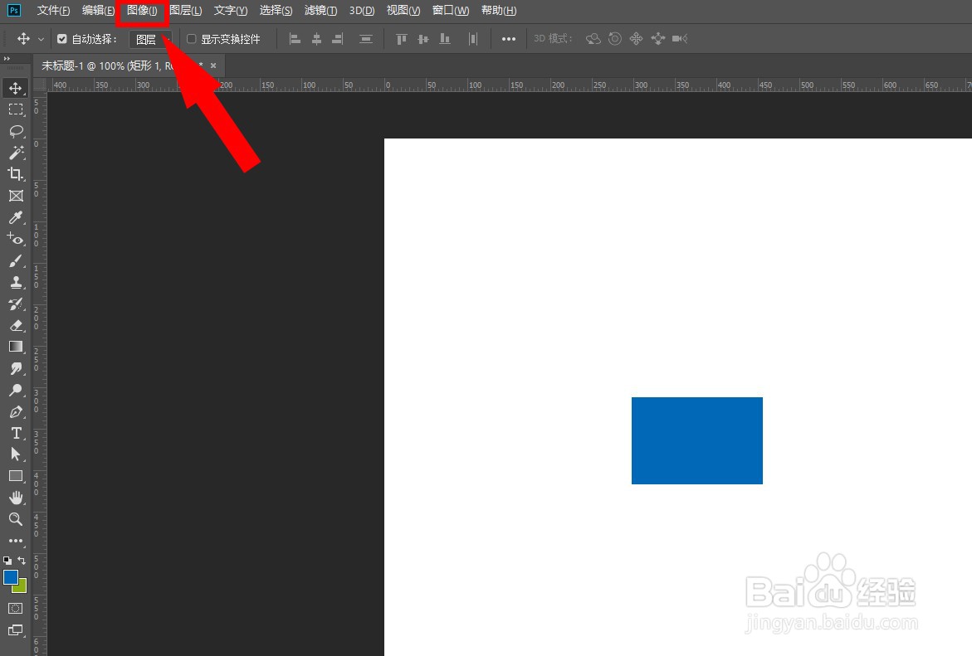Open the 视图(V) menu

pos(403,11)
